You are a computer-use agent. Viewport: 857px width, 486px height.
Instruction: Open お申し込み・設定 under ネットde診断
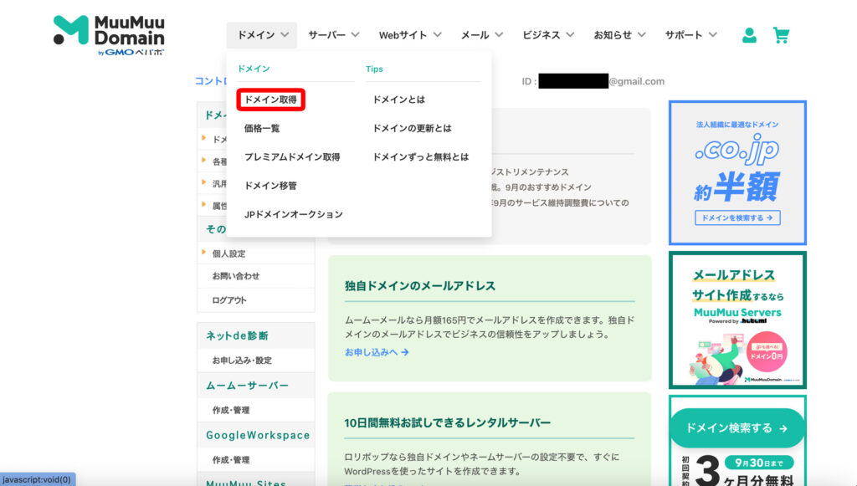pos(242,361)
